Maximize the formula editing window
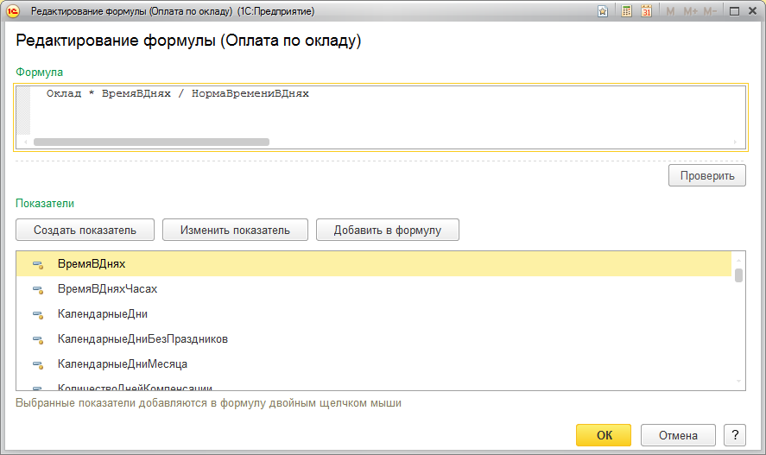Image resolution: width=766 pixels, height=455 pixels. (734, 11)
